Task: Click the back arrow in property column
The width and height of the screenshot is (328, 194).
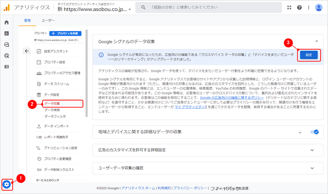Action: coord(27,51)
